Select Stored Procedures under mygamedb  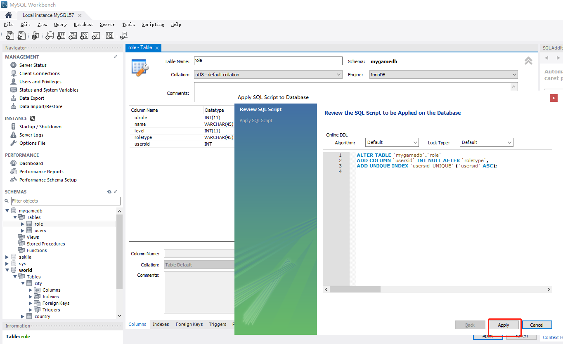tap(45, 244)
